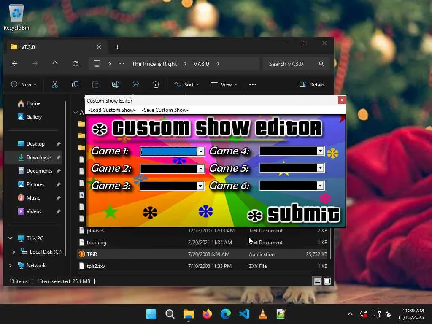Click the Load Custom Show menu

(x=112, y=110)
